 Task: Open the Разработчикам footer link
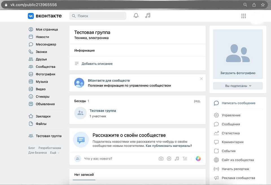(x=50, y=148)
